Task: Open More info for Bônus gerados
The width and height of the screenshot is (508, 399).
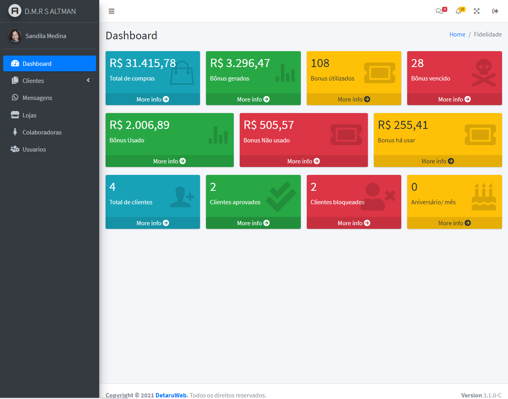Action: (x=253, y=99)
